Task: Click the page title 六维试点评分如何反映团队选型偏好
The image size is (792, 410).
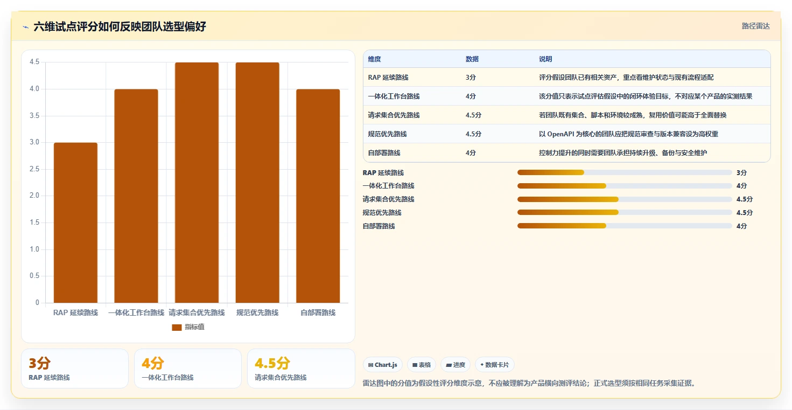Action: [x=120, y=27]
